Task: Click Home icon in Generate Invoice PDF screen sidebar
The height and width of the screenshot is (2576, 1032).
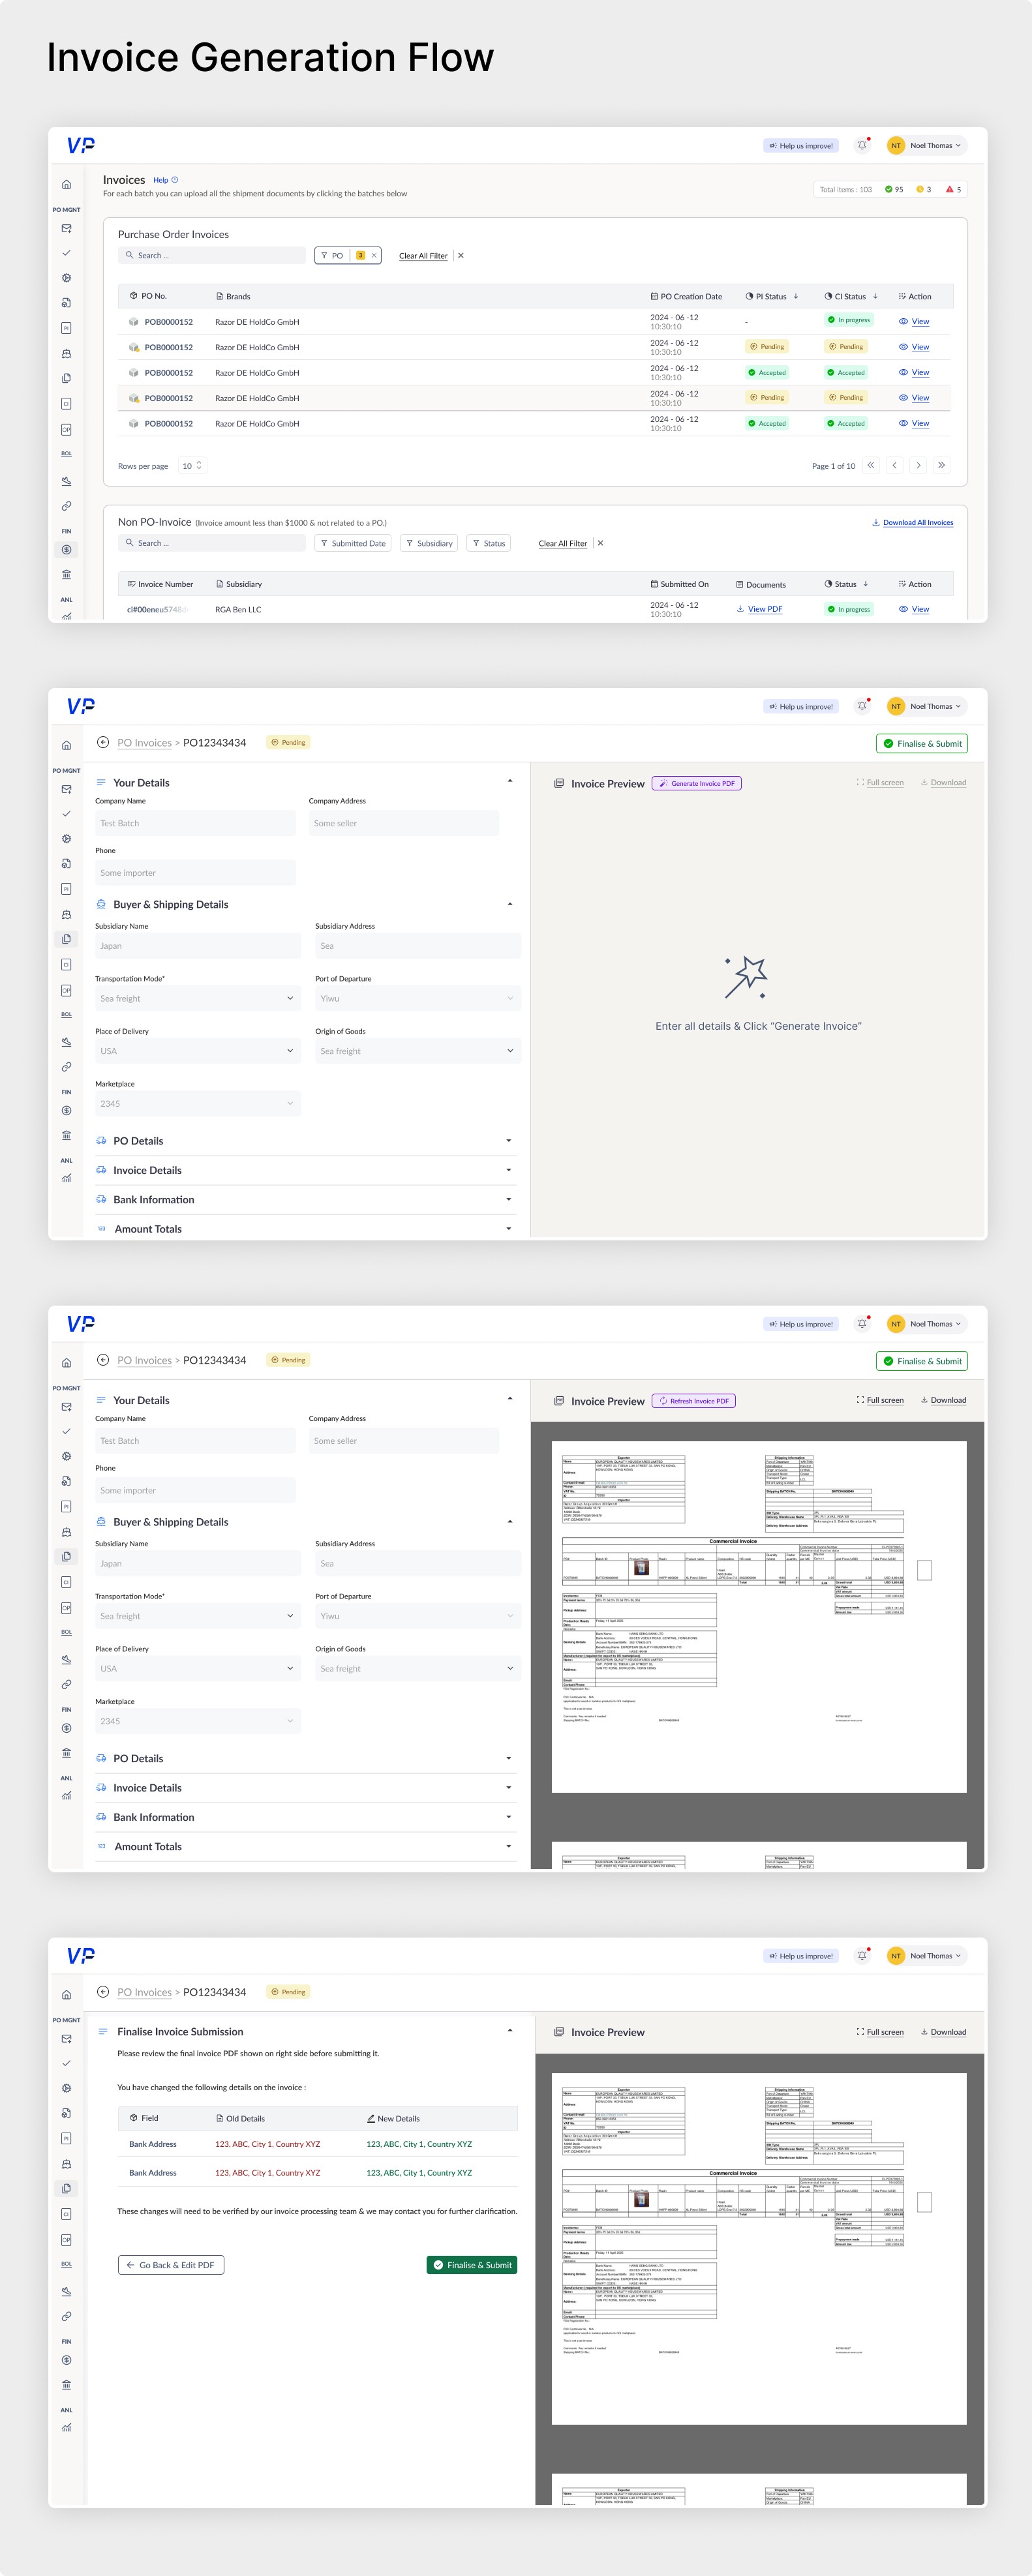Action: 66,745
